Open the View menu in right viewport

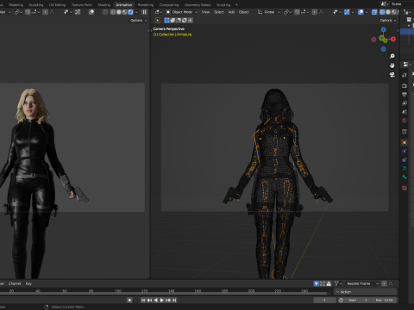pos(205,12)
